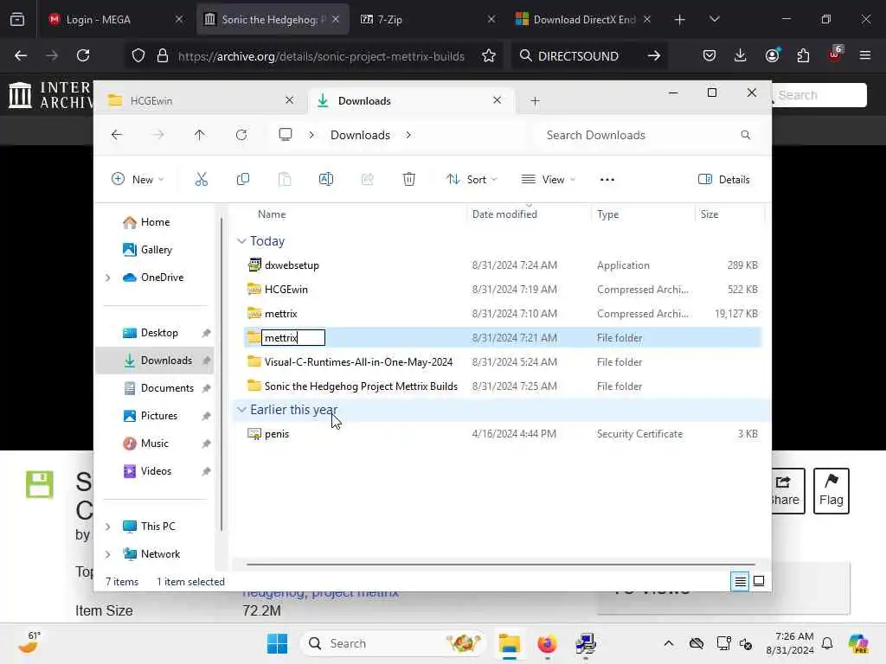Image resolution: width=886 pixels, height=664 pixels.
Task: Expand This PC in the navigation pane
Action: pos(108,527)
